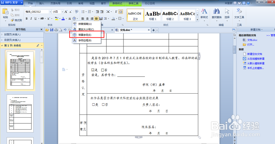The height and width of the screenshot is (144, 275).
Task: Click the decrease indent icon
Action: click(97, 12)
